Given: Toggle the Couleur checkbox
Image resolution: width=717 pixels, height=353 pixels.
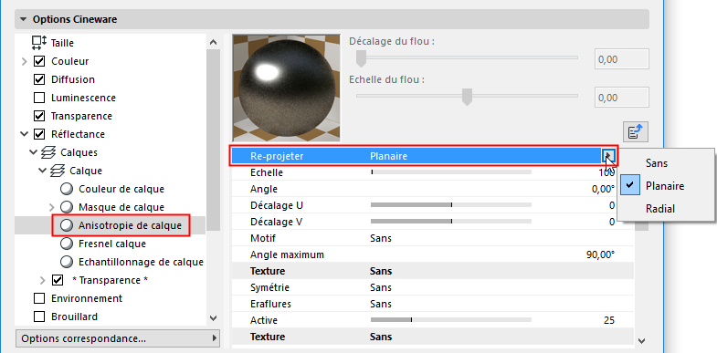Looking at the screenshot, I should click(x=39, y=61).
